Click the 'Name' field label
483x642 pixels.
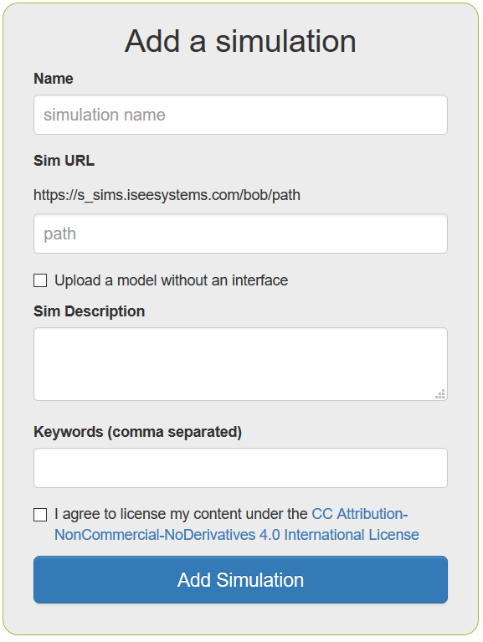click(54, 79)
